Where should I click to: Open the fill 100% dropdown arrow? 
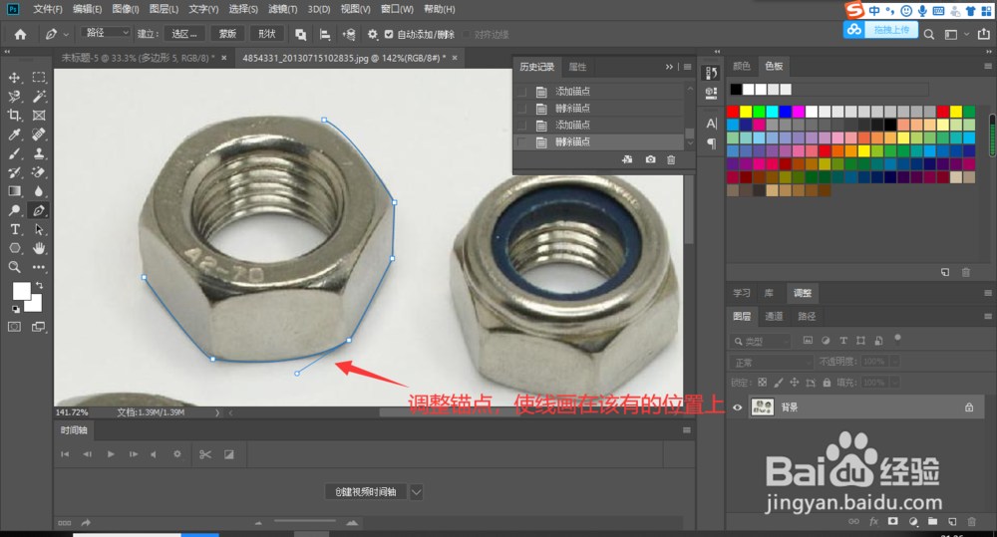(x=894, y=383)
